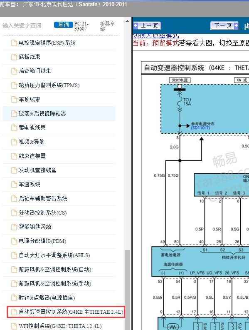The height and width of the screenshot is (330, 249).
Task: Click the sidebar scrollbar up arrow
Action: (127, 21)
